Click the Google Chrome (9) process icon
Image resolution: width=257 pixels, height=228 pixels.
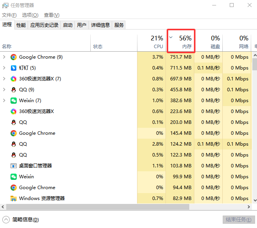coord(14,57)
